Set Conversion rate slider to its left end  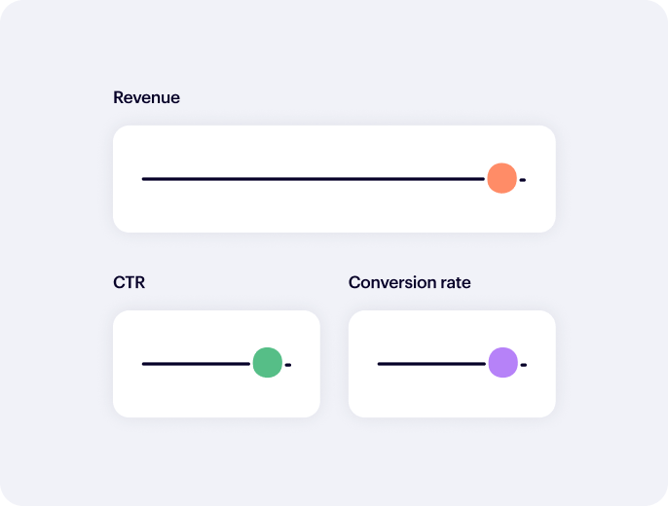[379, 364]
